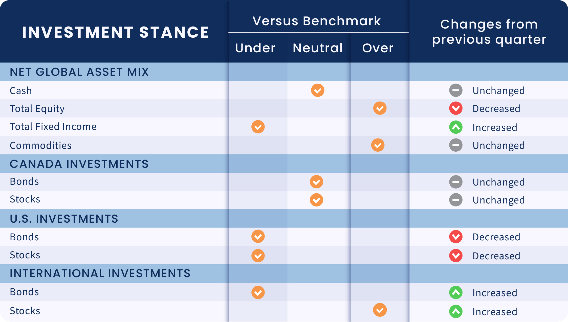This screenshot has height=322, width=568.
Task: Click the Over checkmark in Commodities row
Action: pyautogui.click(x=378, y=145)
